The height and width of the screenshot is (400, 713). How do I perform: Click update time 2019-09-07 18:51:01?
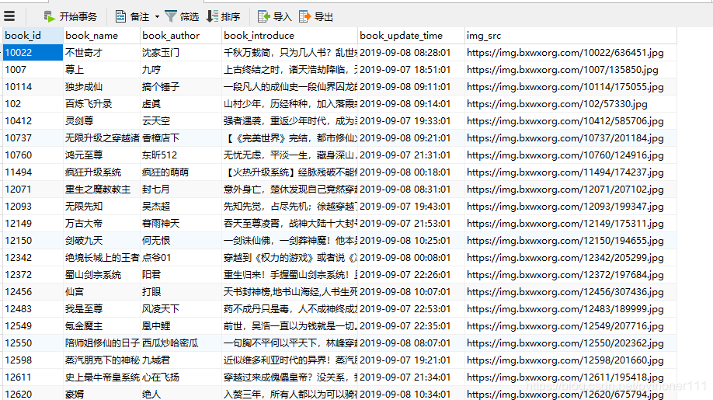pyautogui.click(x=405, y=70)
